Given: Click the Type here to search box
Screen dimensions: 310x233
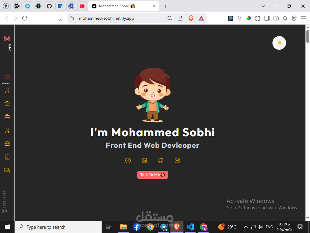Looking at the screenshot, I should pyautogui.click(x=58, y=227).
